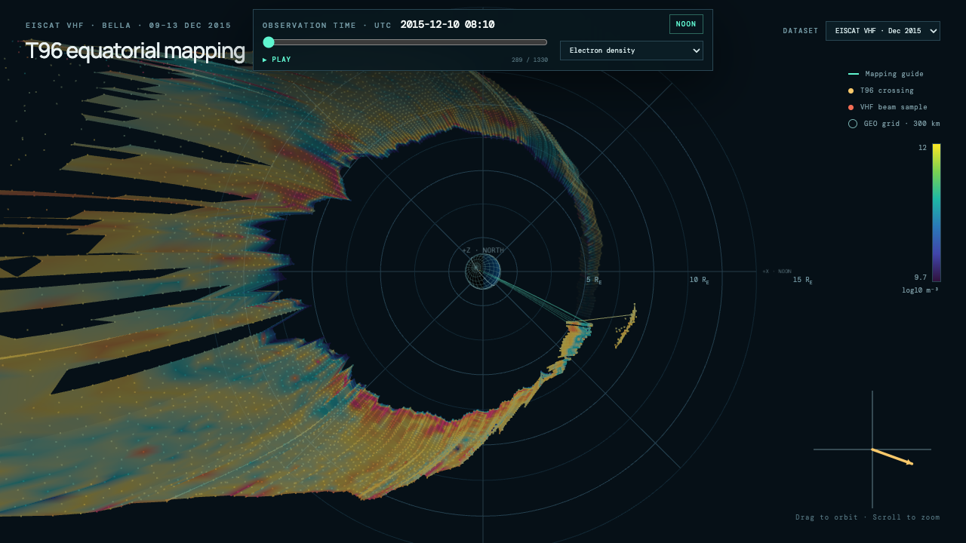Click the DATASET label

(800, 31)
